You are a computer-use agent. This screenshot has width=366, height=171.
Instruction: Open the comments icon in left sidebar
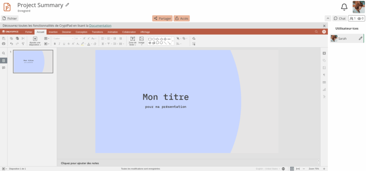(3, 68)
